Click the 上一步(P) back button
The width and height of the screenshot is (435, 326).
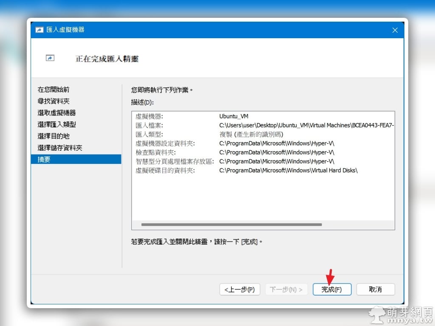pos(240,289)
